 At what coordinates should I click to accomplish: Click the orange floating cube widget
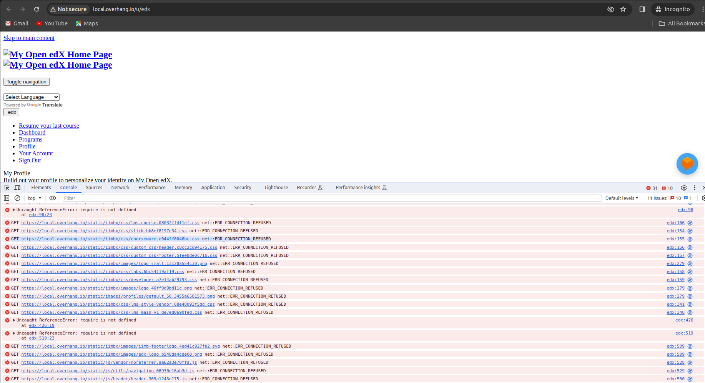(x=687, y=164)
